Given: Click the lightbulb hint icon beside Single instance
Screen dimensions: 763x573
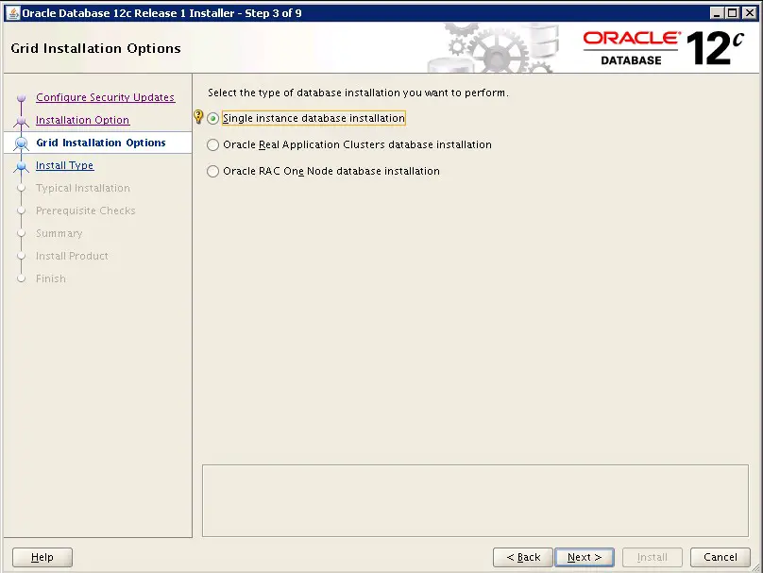Looking at the screenshot, I should pyautogui.click(x=198, y=117).
